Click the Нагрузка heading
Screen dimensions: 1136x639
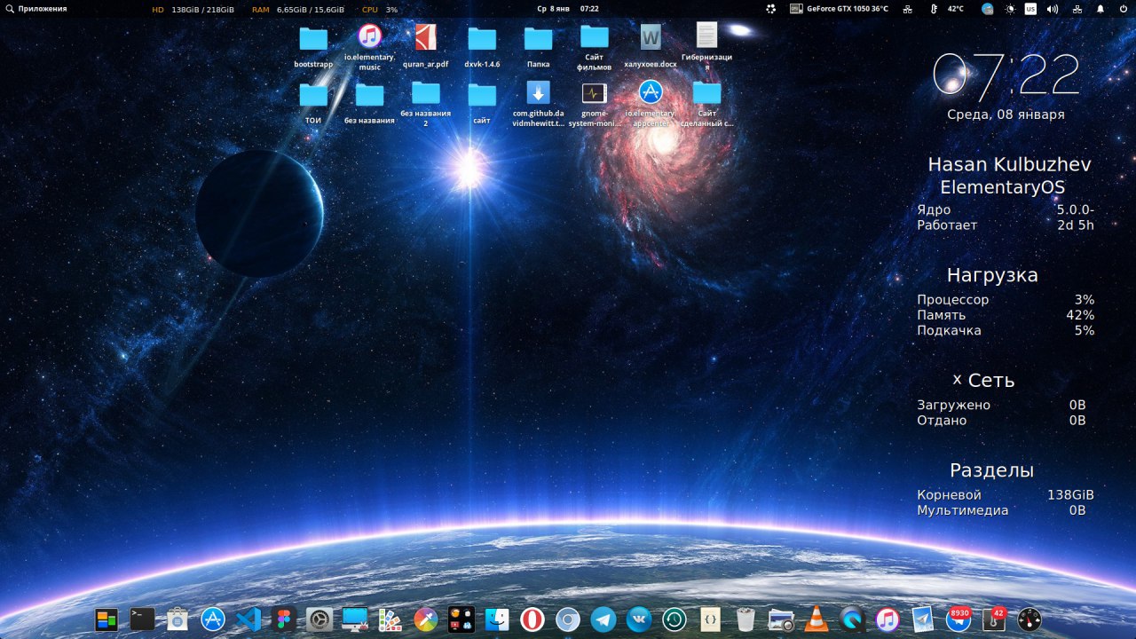coord(992,276)
